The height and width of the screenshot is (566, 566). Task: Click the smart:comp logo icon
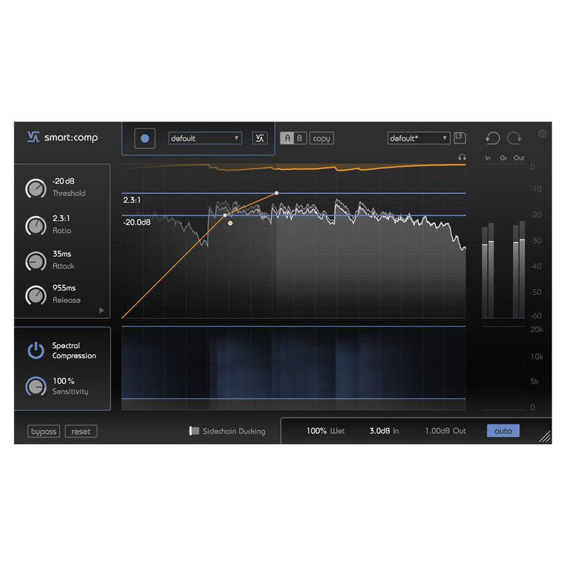33,137
